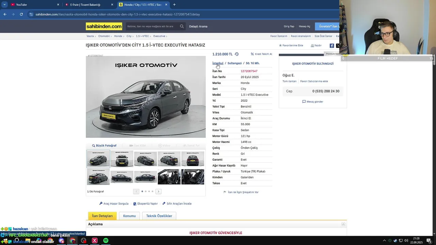Open Spotify from the taskbar
The width and height of the screenshot is (436, 245).
106,241
